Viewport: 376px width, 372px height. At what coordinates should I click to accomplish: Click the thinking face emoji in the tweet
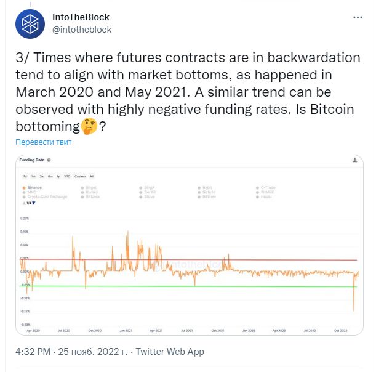pyautogui.click(x=89, y=127)
